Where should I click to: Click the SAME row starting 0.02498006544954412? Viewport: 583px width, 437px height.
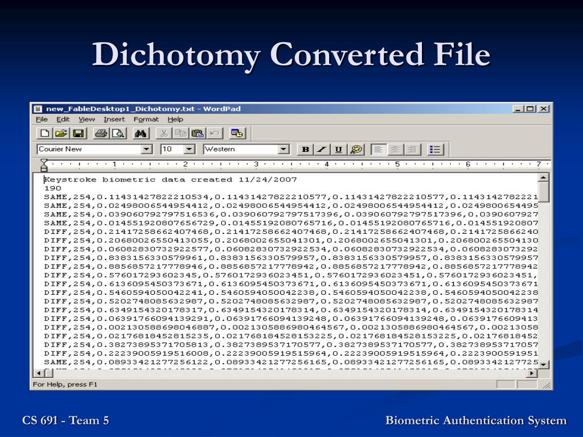pos(291,205)
